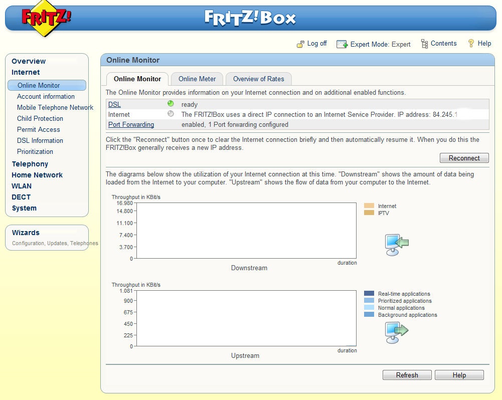Click the Upstream computer arrow icon

[x=397, y=332]
